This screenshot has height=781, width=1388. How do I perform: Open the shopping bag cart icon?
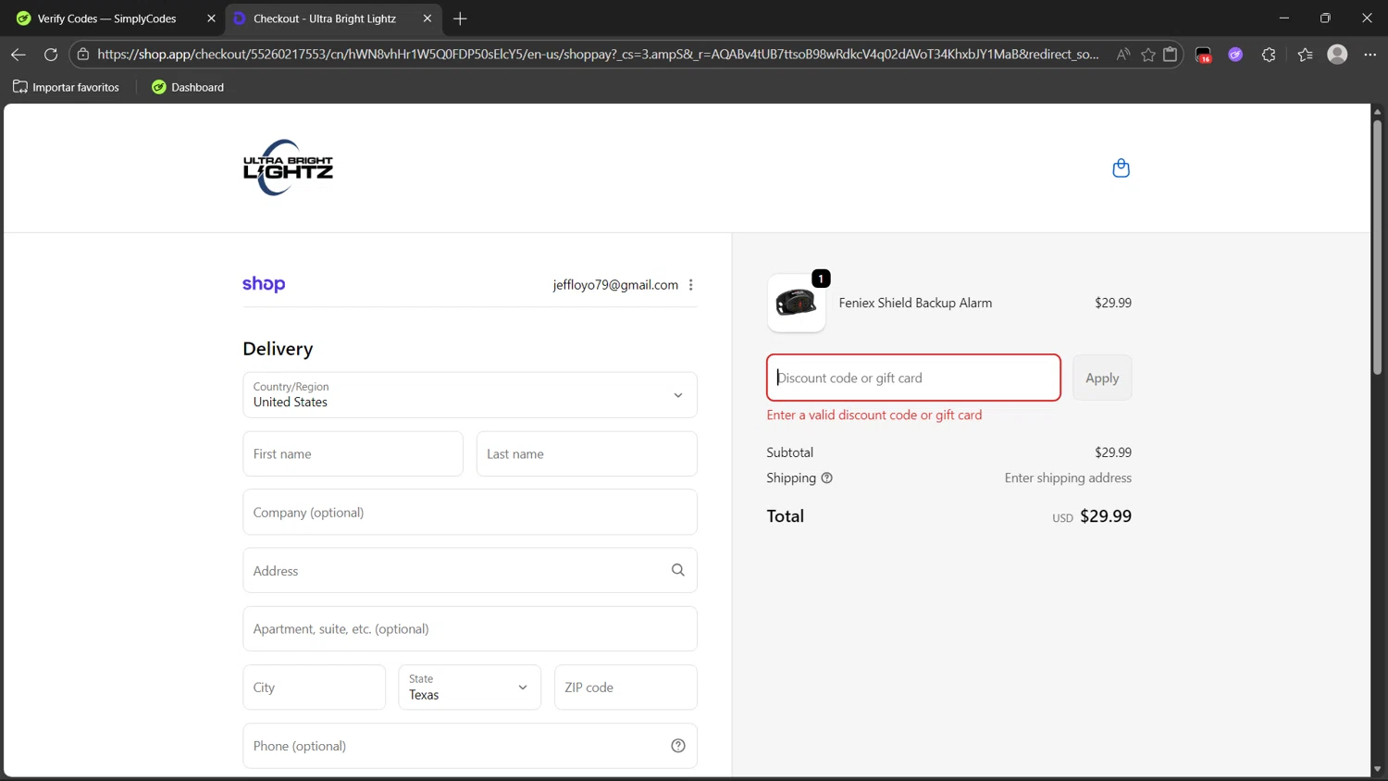pos(1121,167)
